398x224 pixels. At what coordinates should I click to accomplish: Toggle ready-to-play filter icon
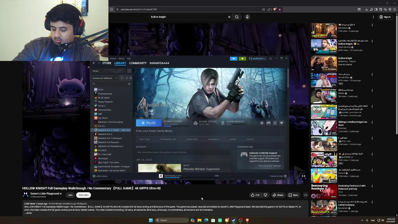pyautogui.click(x=131, y=78)
